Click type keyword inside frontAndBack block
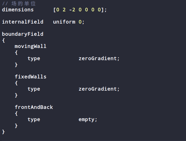The image size is (186, 141). [34, 120]
